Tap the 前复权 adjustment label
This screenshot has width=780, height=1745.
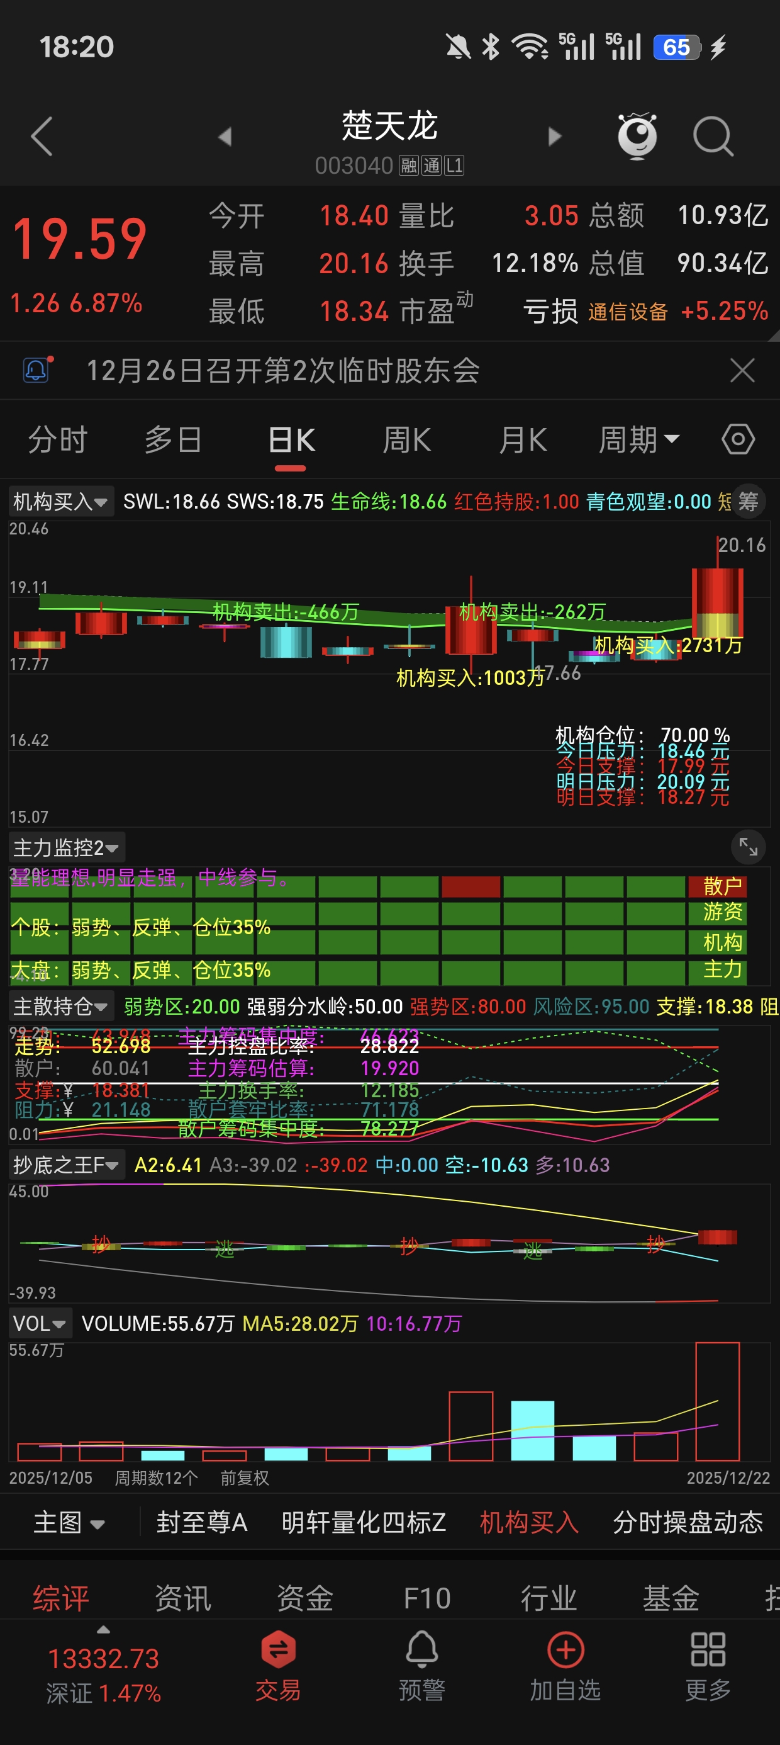tap(245, 1478)
